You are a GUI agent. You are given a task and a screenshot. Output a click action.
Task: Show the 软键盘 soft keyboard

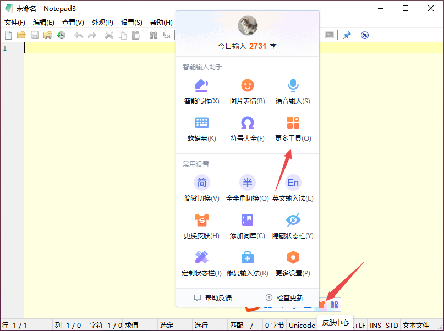click(201, 129)
